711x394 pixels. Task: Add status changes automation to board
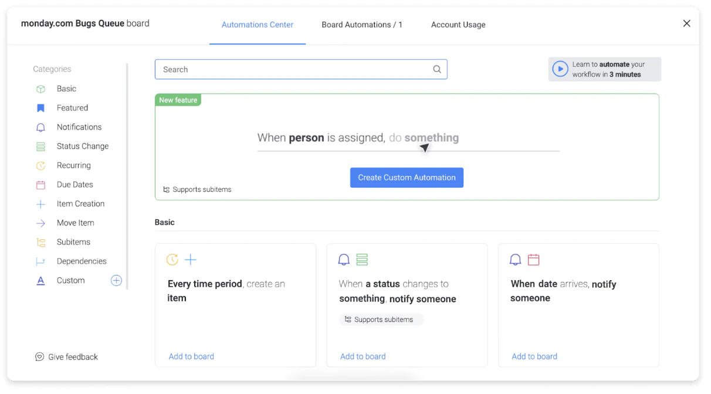pyautogui.click(x=363, y=356)
